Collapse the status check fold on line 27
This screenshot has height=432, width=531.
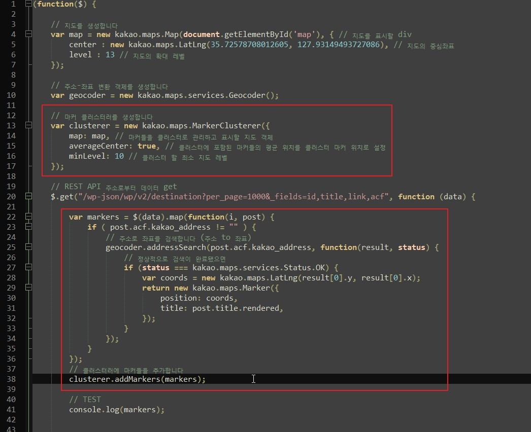click(29, 267)
